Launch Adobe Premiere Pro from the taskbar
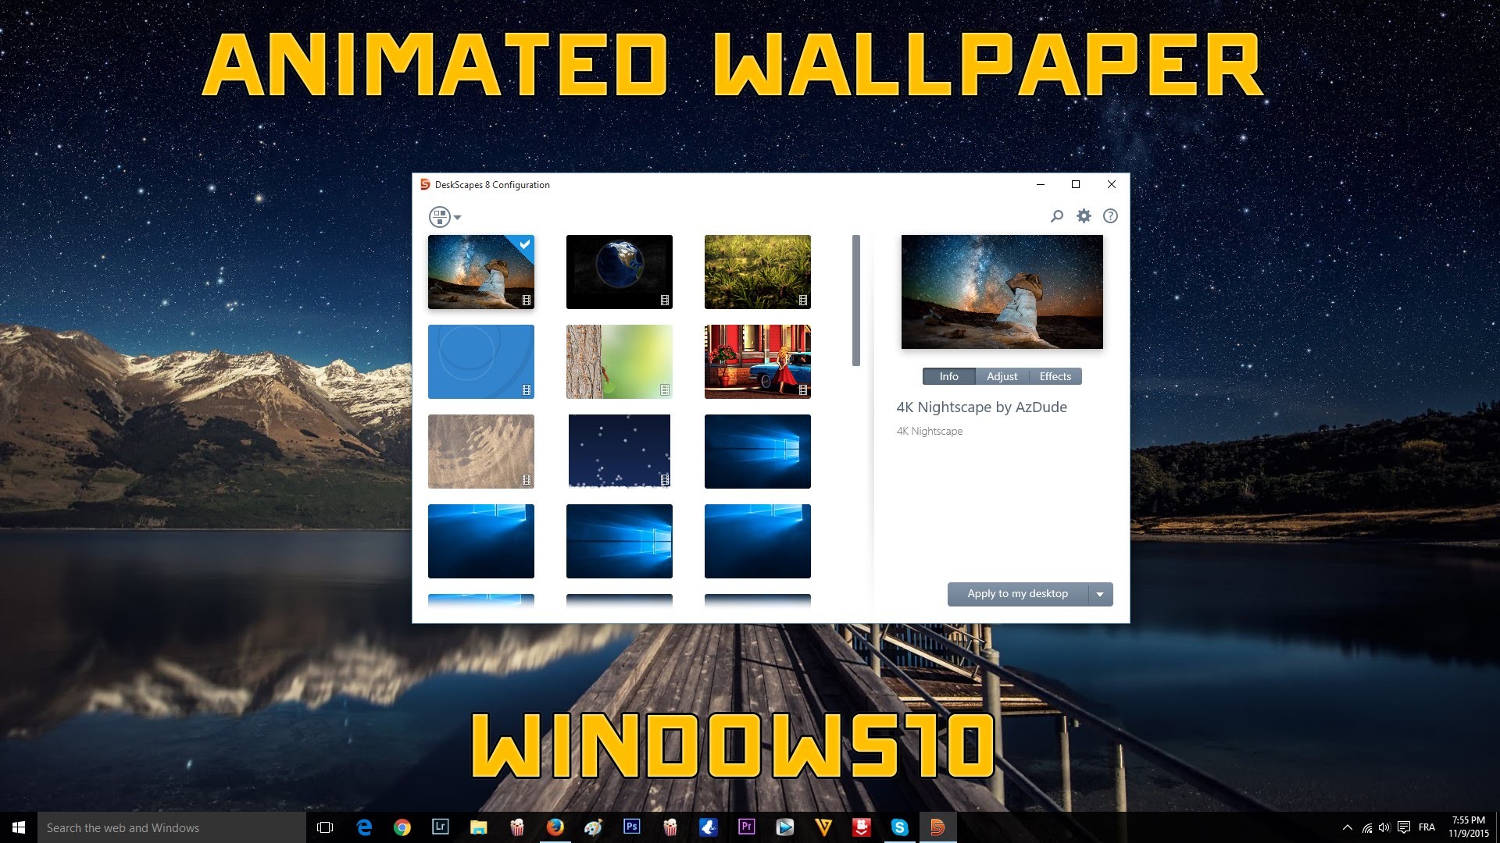 (x=747, y=827)
